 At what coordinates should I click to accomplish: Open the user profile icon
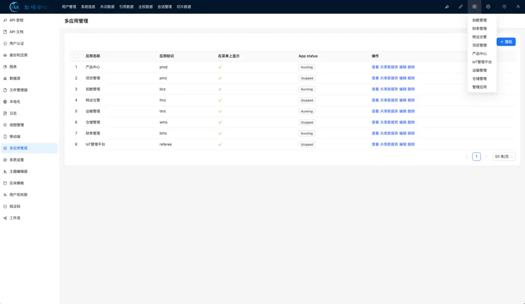point(518,7)
